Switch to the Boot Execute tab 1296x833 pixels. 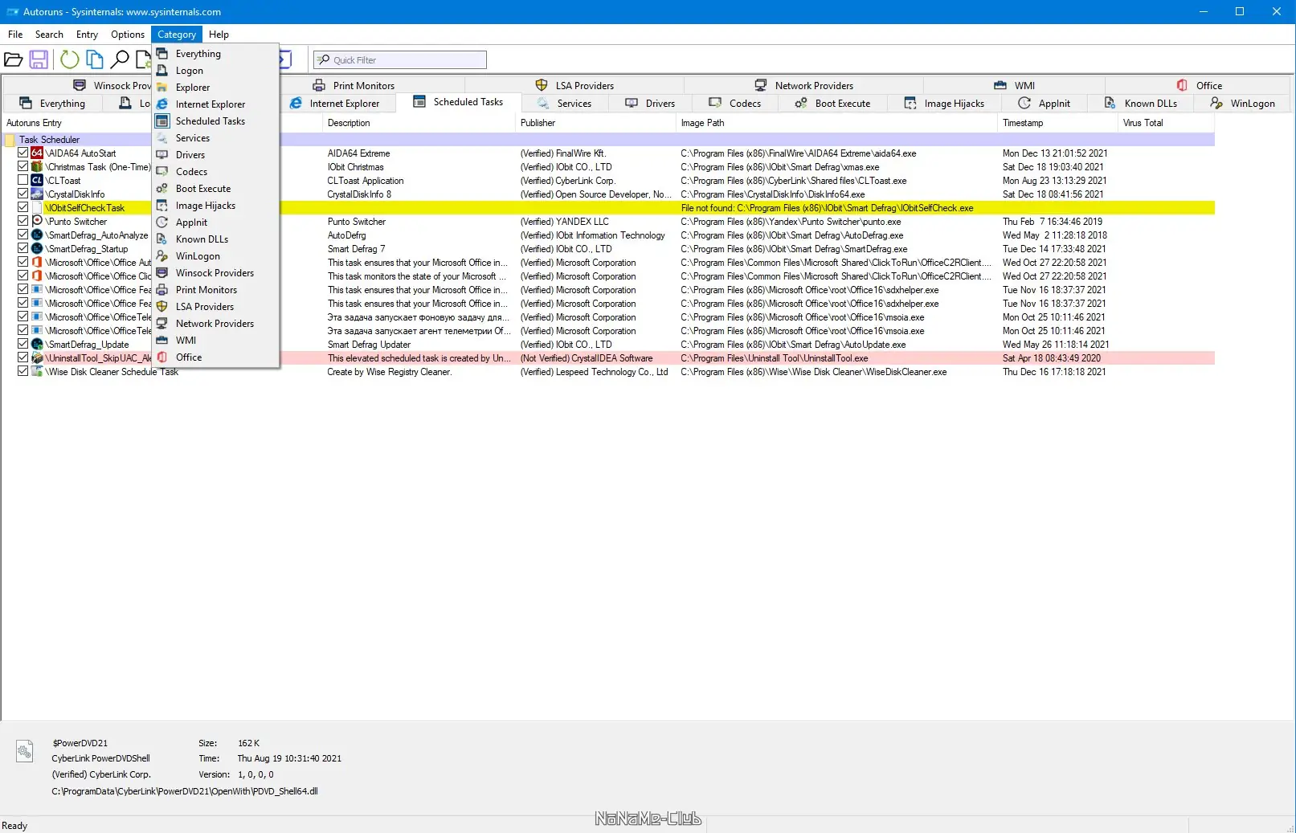click(x=832, y=104)
